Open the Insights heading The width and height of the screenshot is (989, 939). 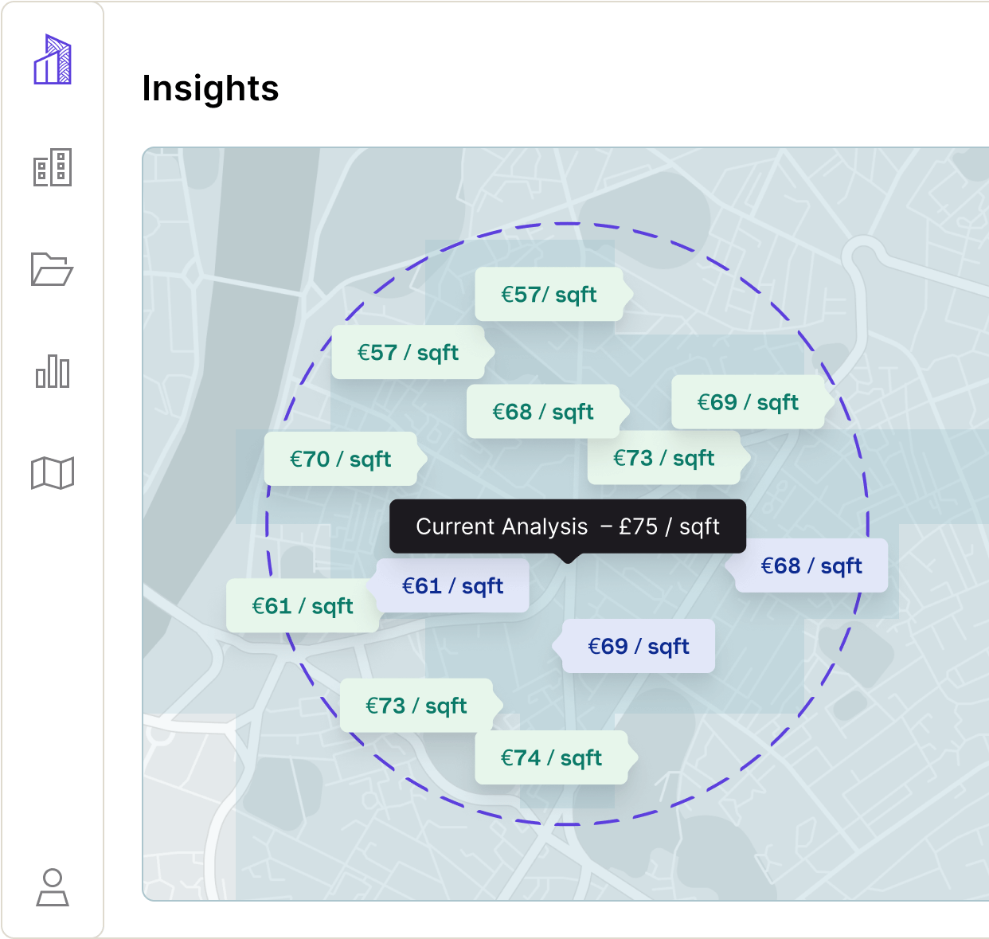[210, 88]
